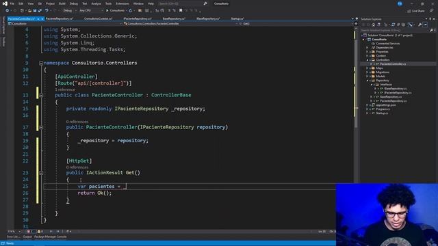Screen dimensions: 438x246
Task: Click the Refresh icon in Solution Explorer toolbar
Action: pos(394,25)
